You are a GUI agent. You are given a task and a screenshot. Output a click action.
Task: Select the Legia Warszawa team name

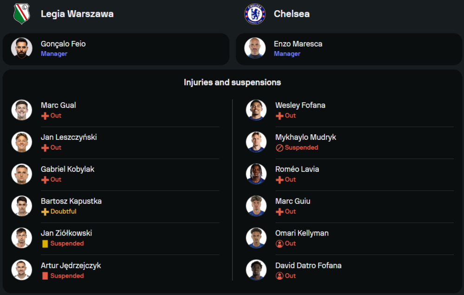77,14
